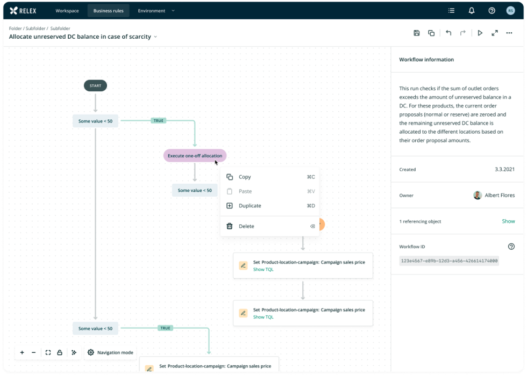Screen dimensions: 527x376
Task: Toggle Navigation mode
Action: [110, 352]
